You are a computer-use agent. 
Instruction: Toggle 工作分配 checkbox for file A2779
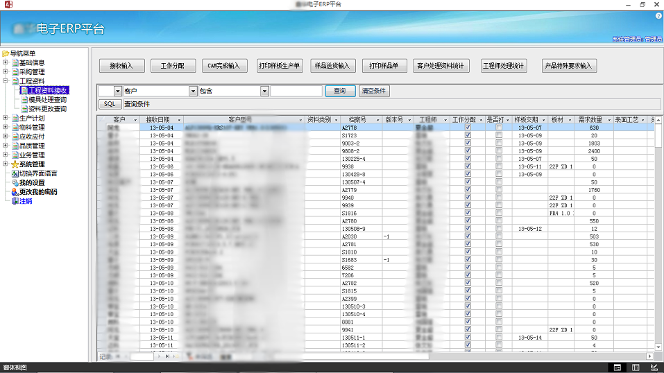(468, 189)
